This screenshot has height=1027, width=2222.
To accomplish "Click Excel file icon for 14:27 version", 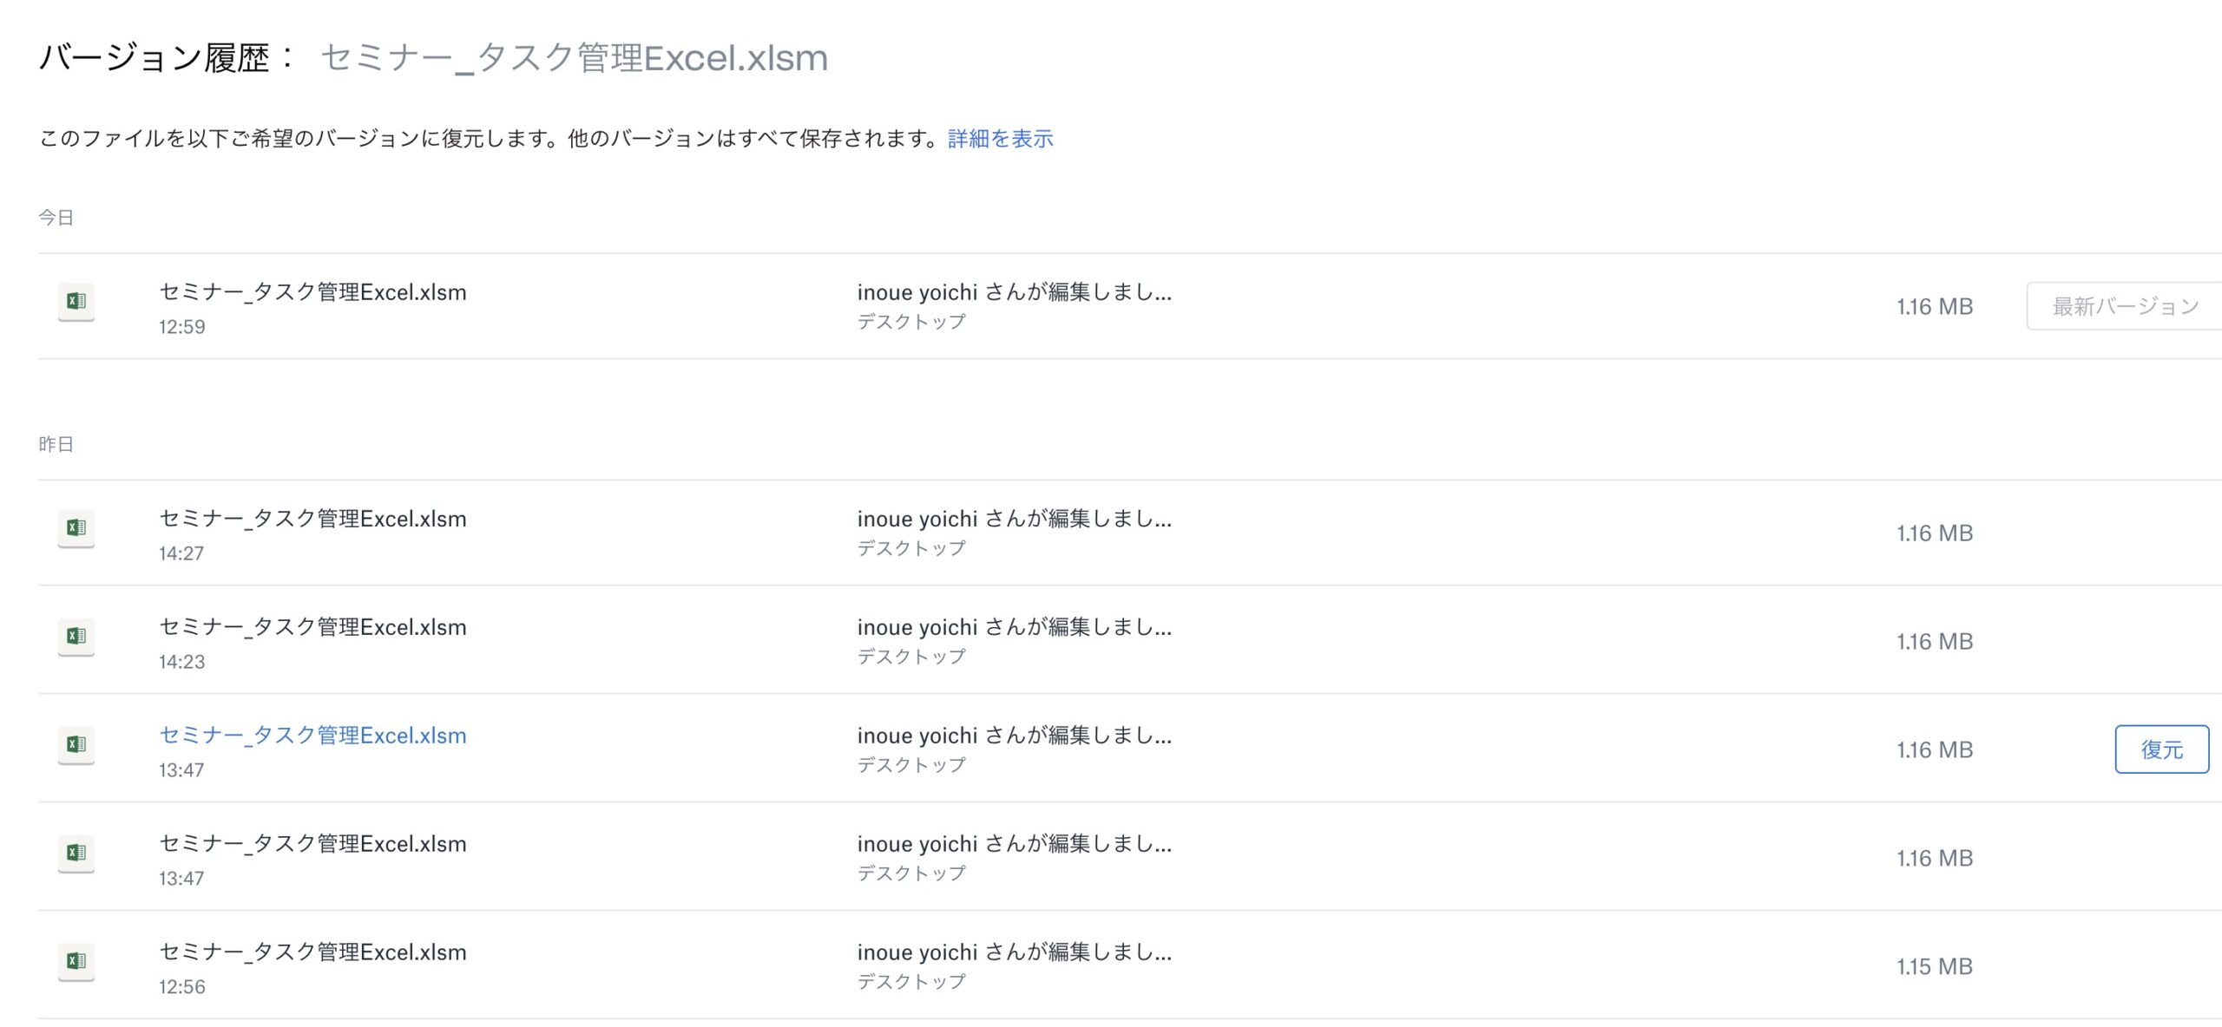I will tap(76, 528).
